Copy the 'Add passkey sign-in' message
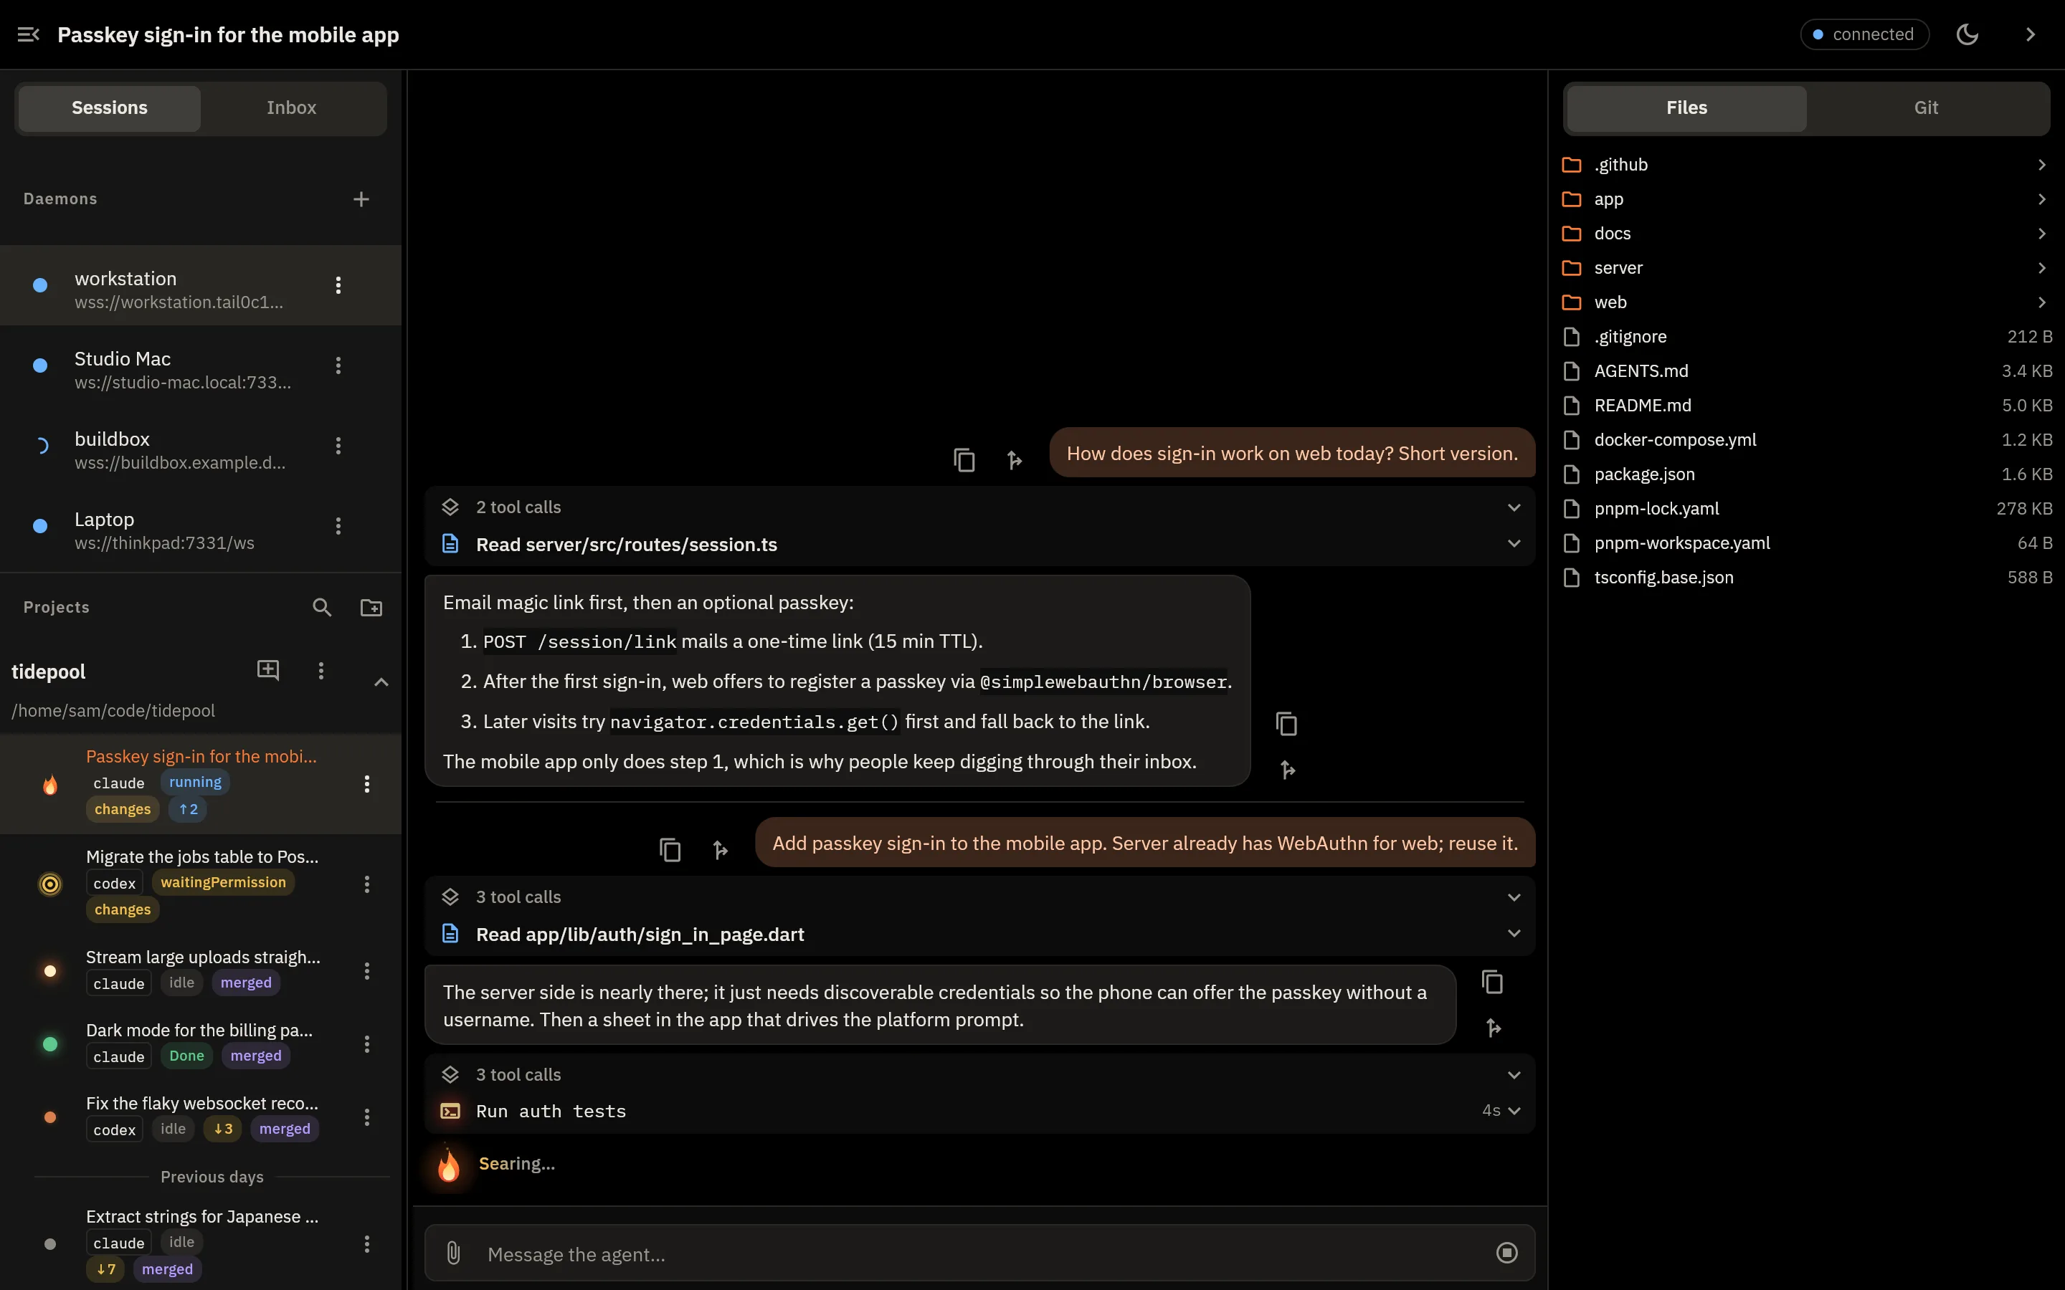 670,849
